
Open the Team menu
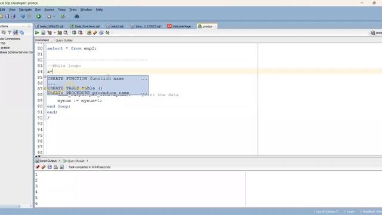61,10
